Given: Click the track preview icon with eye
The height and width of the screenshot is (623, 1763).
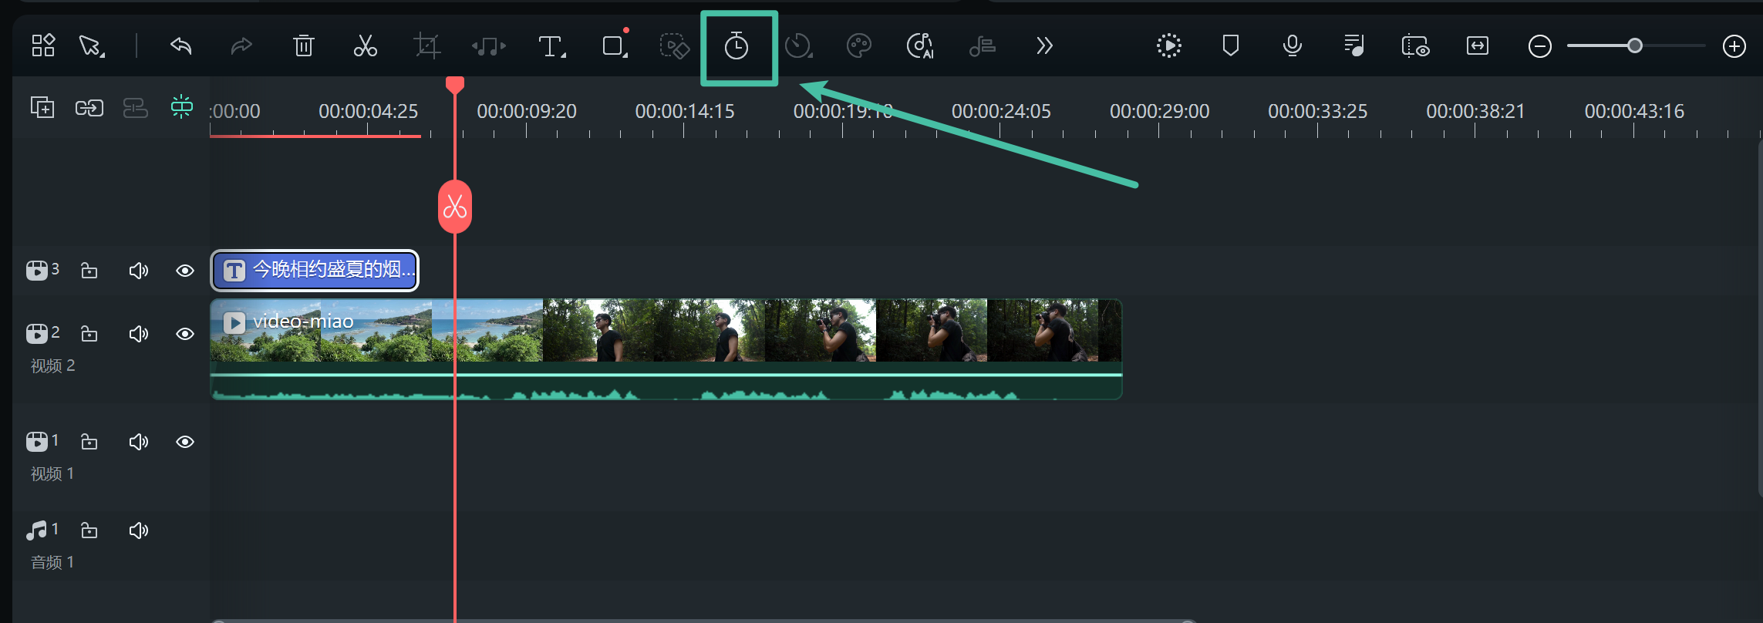Looking at the screenshot, I should (1416, 46).
